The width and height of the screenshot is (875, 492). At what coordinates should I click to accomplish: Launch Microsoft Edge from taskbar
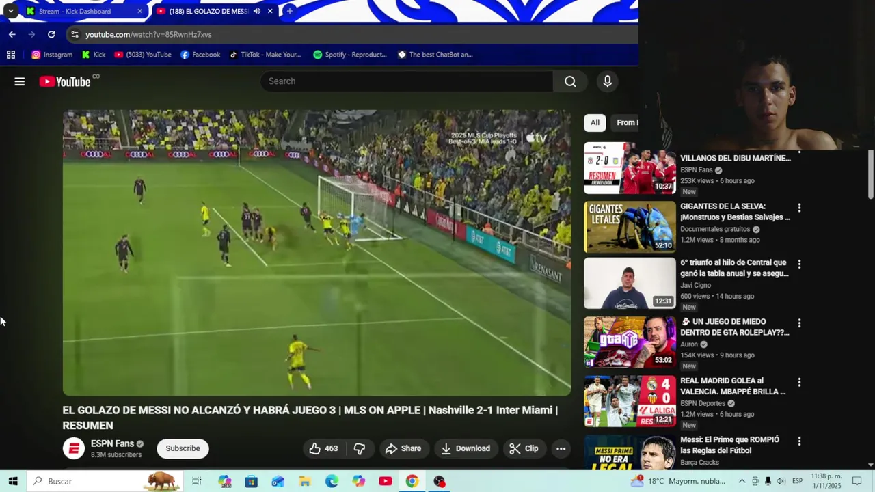coord(332,481)
